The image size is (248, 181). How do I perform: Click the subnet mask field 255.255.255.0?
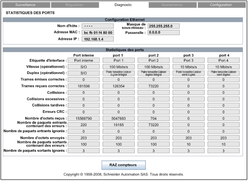point(164,26)
